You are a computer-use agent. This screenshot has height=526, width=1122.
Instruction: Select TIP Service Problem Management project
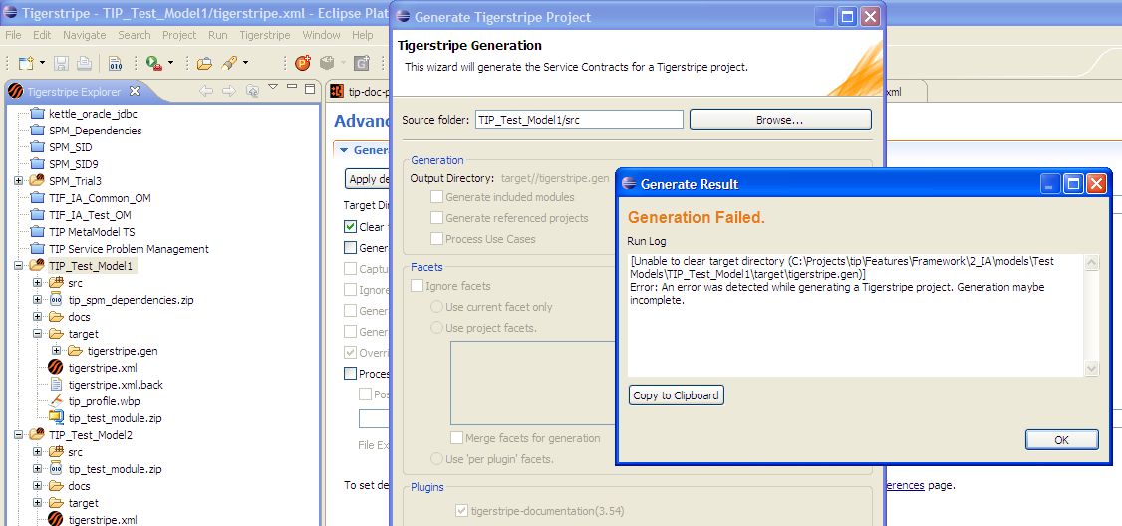129,249
